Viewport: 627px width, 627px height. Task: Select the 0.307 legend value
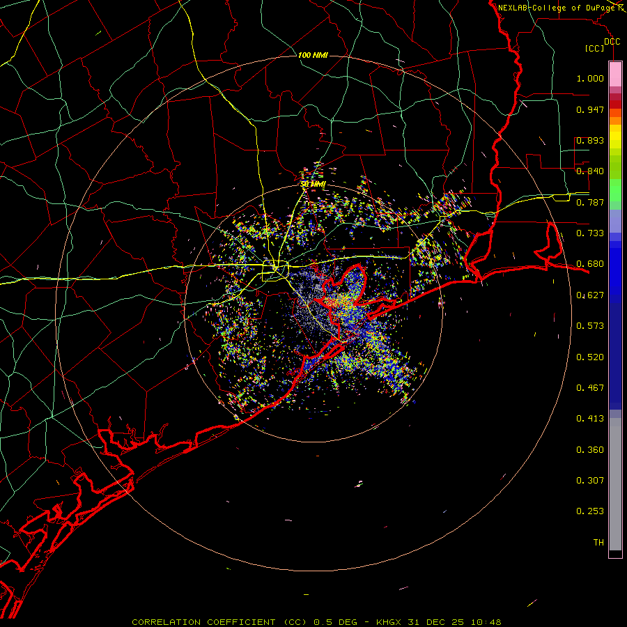590,481
